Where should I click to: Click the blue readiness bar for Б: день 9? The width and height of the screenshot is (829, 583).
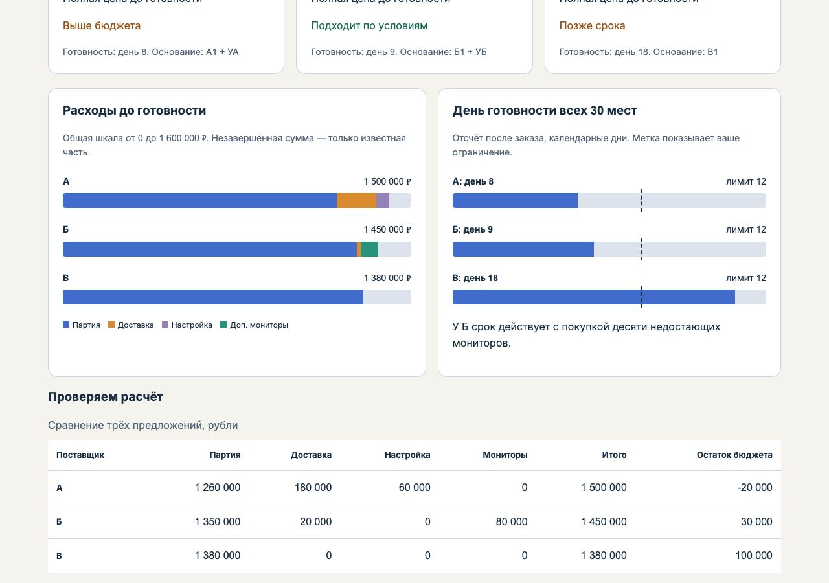tap(523, 249)
